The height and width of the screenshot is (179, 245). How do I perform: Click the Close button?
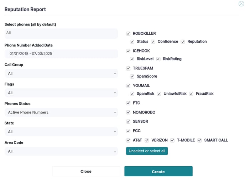coord(86,172)
